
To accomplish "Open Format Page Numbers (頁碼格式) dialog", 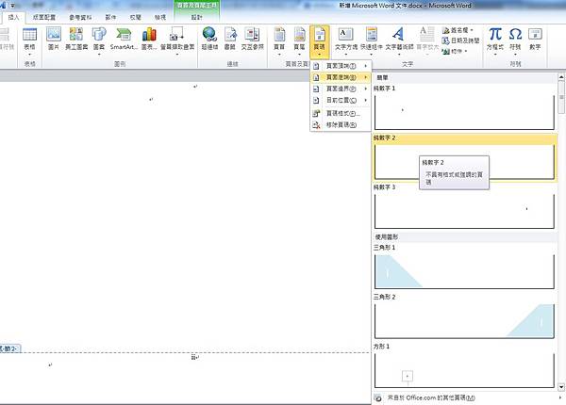I will click(x=341, y=113).
